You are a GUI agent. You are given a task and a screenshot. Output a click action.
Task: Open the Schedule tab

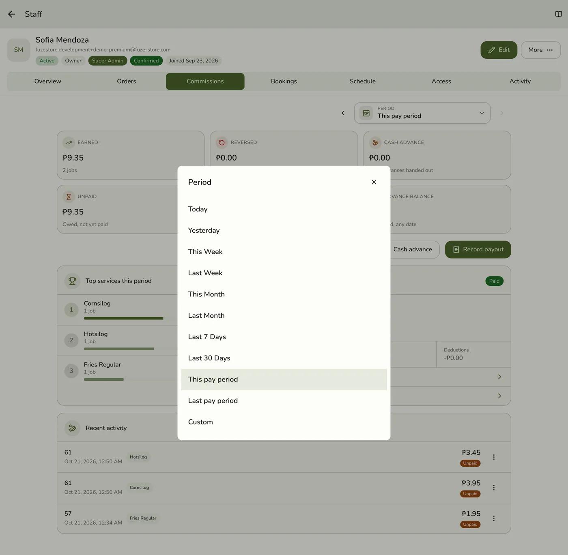(x=363, y=81)
